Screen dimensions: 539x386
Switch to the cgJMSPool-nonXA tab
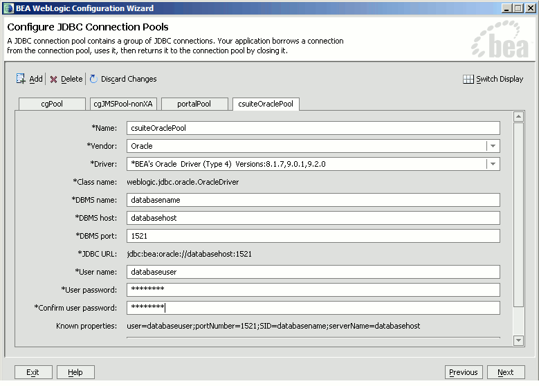tap(123, 104)
